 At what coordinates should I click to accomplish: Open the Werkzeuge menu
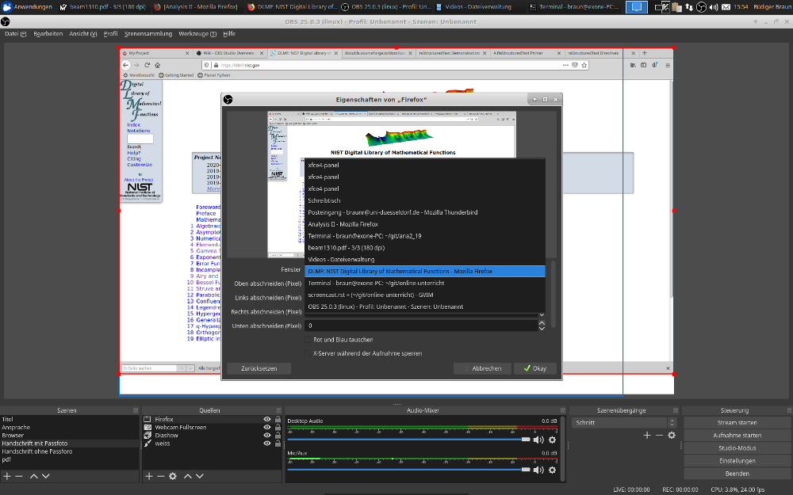point(197,34)
